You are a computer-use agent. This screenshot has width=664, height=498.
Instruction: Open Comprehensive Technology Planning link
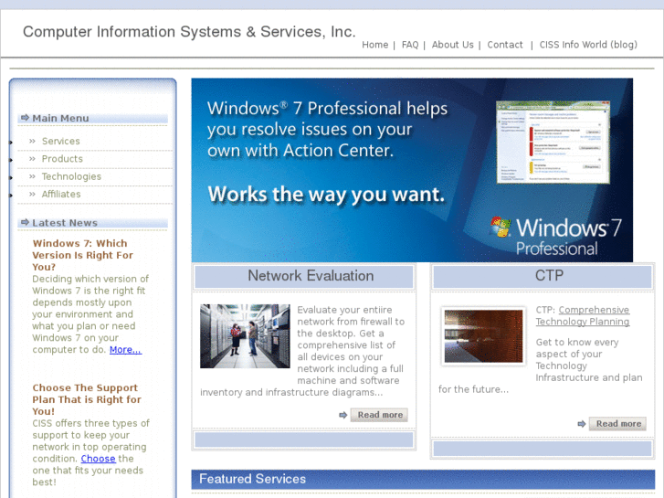coord(583,316)
